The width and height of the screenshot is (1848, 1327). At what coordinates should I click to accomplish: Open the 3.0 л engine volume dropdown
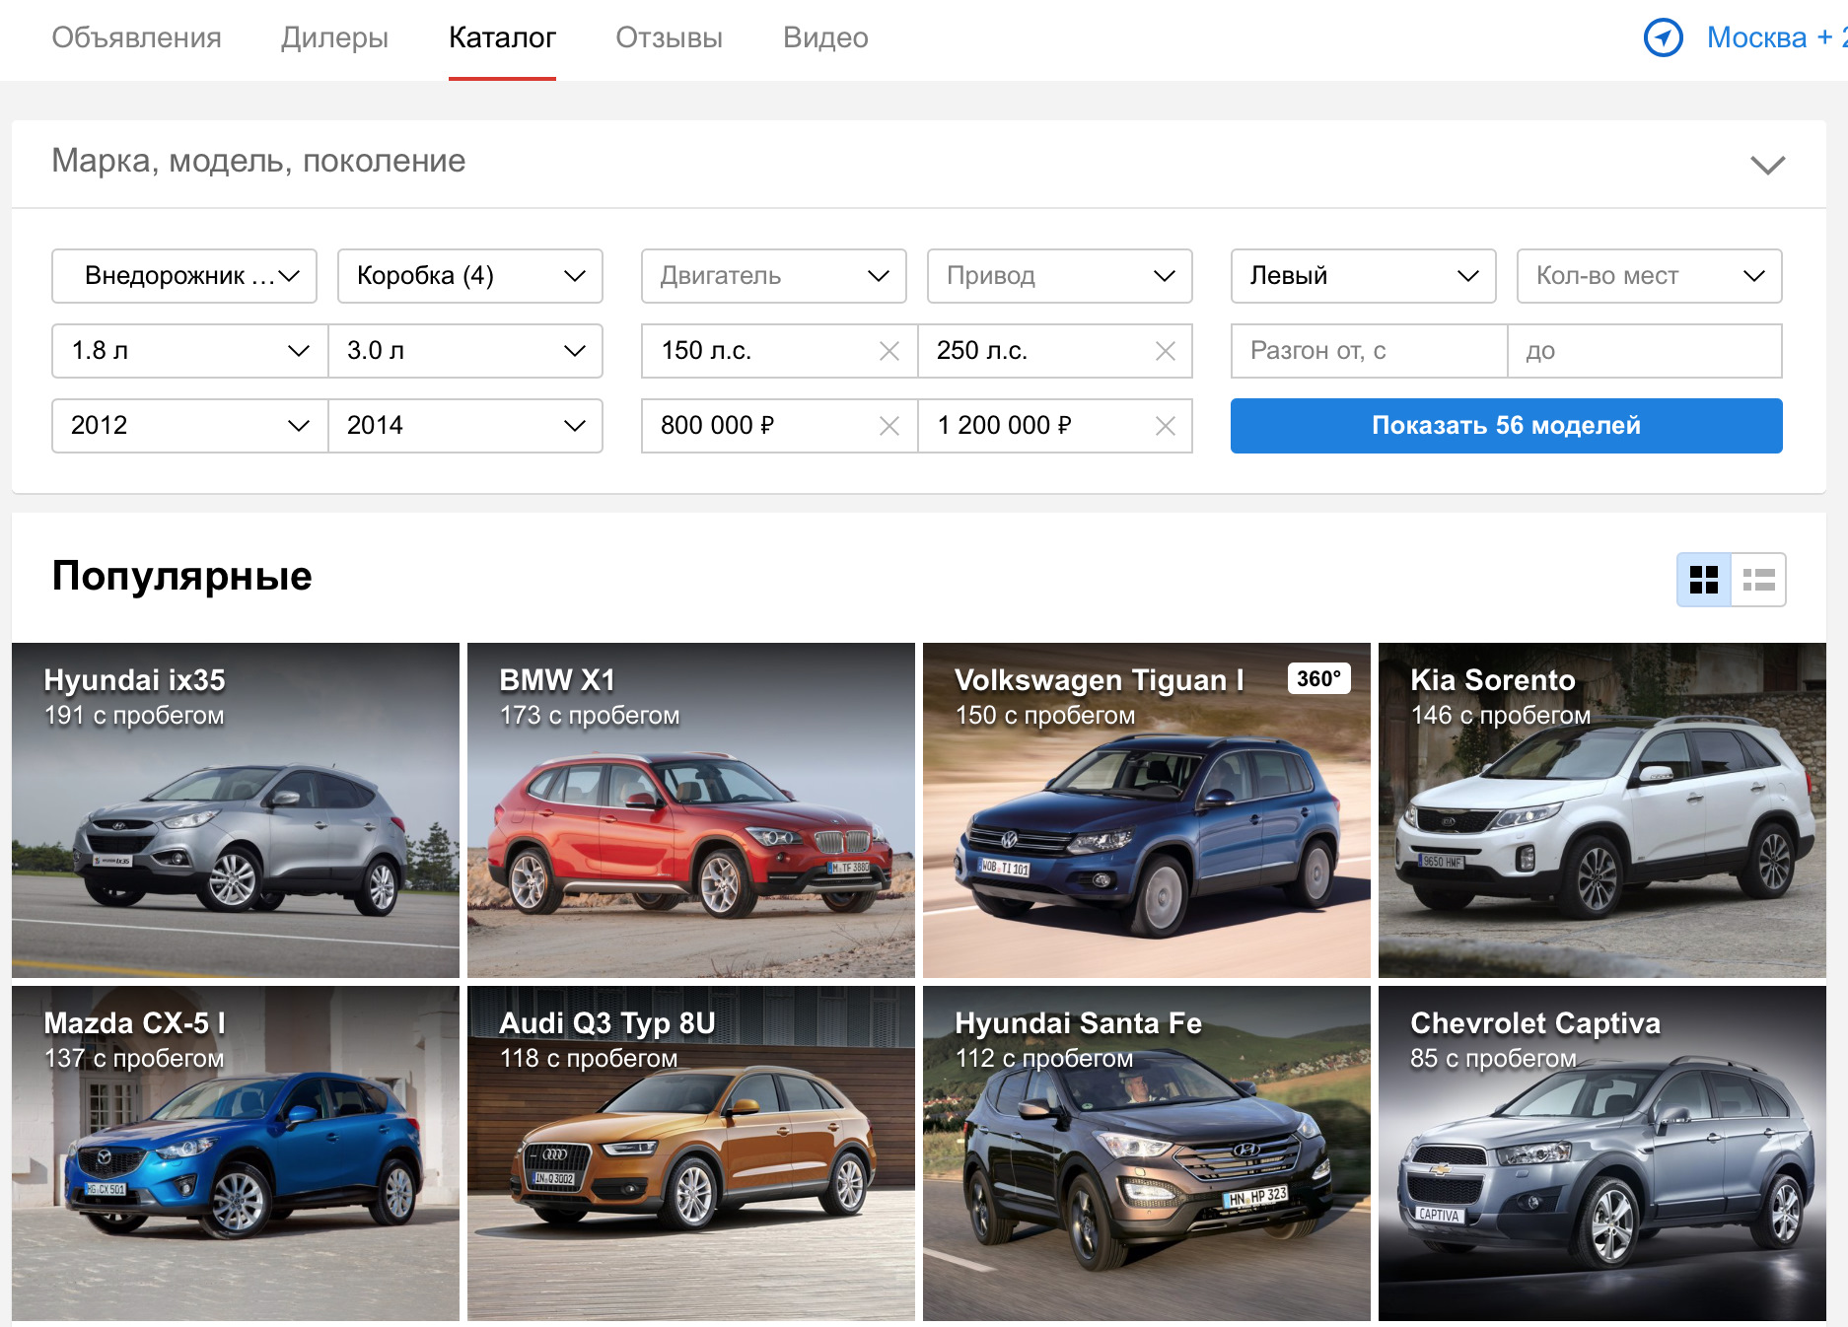click(x=465, y=351)
